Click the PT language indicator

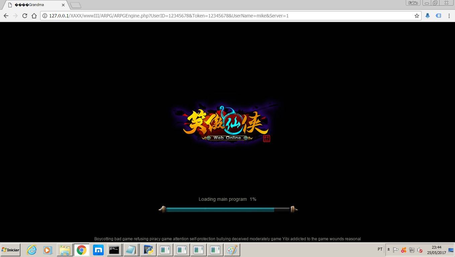(380, 249)
